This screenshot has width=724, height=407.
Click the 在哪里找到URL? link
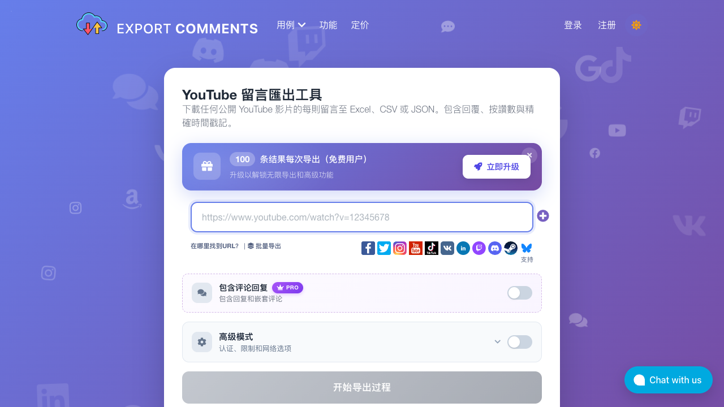pos(215,246)
